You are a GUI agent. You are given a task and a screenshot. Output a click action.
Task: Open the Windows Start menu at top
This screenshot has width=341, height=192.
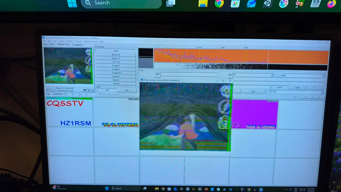(x=72, y=3)
